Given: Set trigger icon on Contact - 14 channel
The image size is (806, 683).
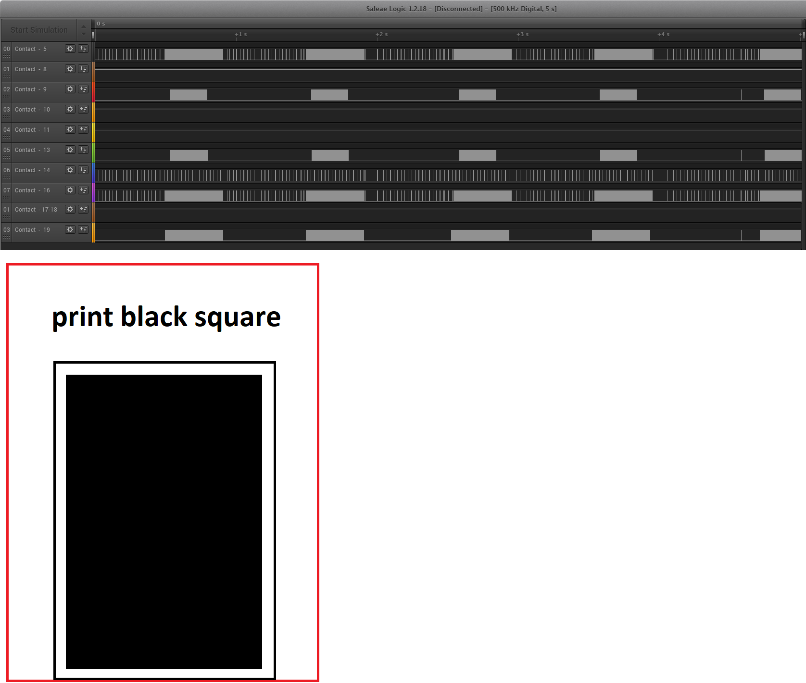Looking at the screenshot, I should (83, 170).
